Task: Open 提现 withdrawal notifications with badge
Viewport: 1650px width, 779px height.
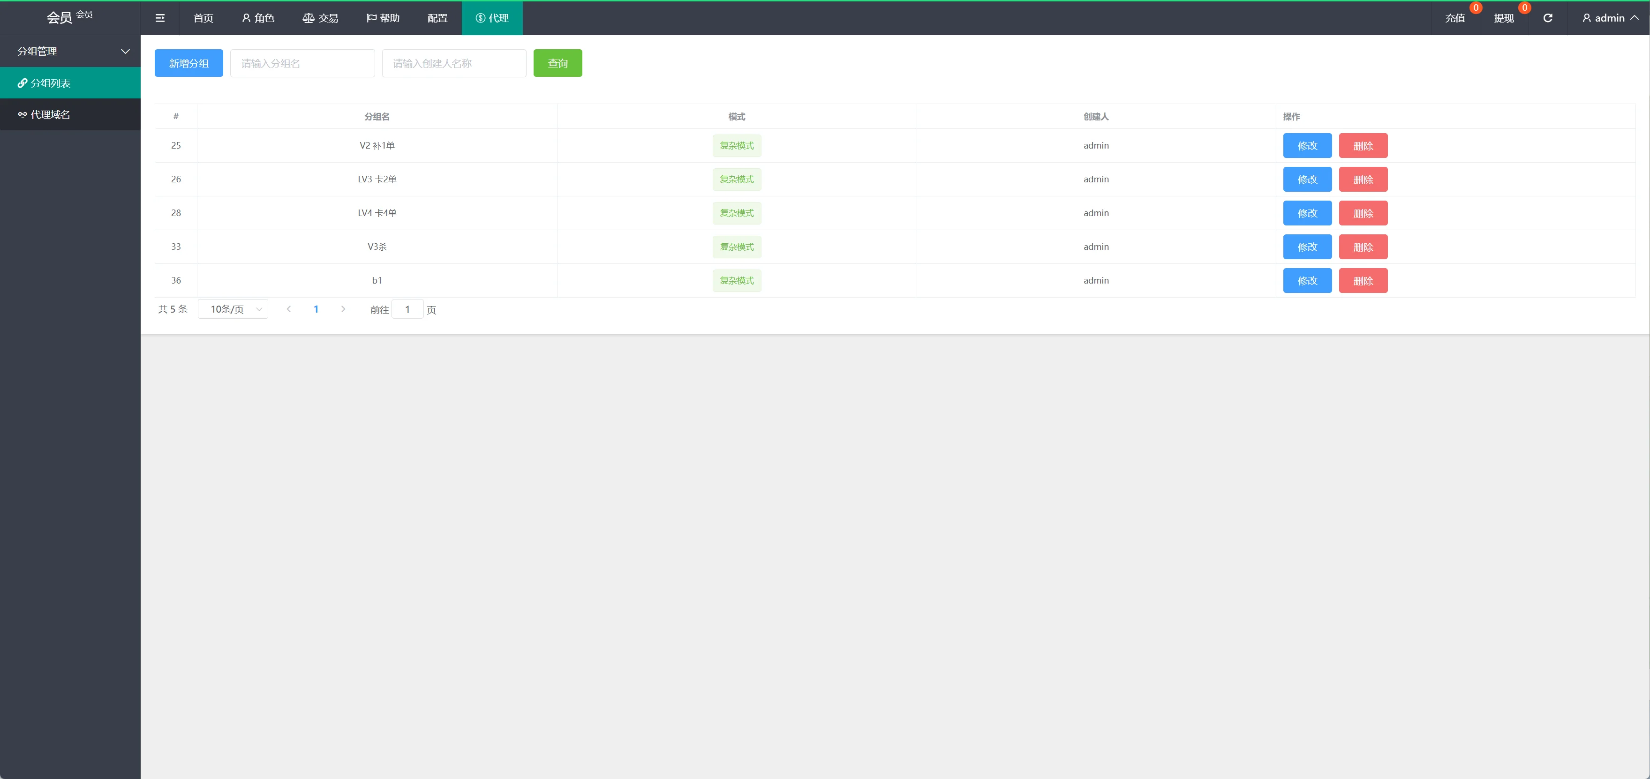Action: click(1503, 18)
